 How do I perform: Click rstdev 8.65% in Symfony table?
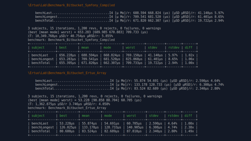[x=173, y=59]
